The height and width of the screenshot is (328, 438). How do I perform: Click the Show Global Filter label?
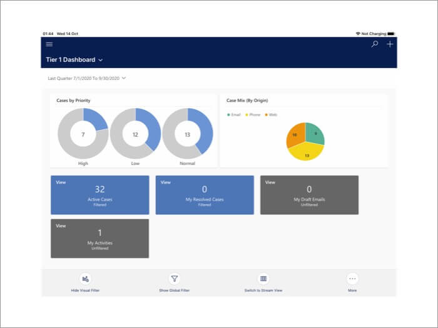[175, 291]
